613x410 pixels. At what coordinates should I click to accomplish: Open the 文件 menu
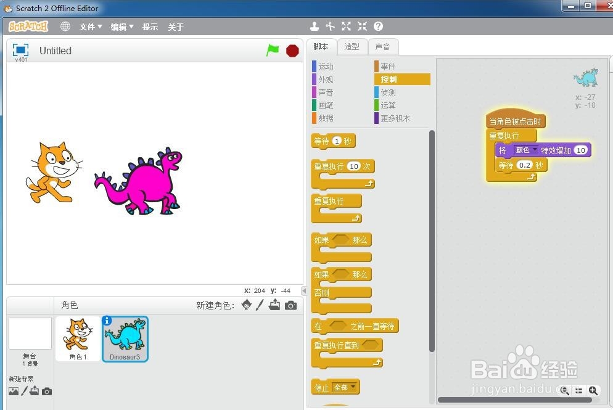[x=91, y=27]
